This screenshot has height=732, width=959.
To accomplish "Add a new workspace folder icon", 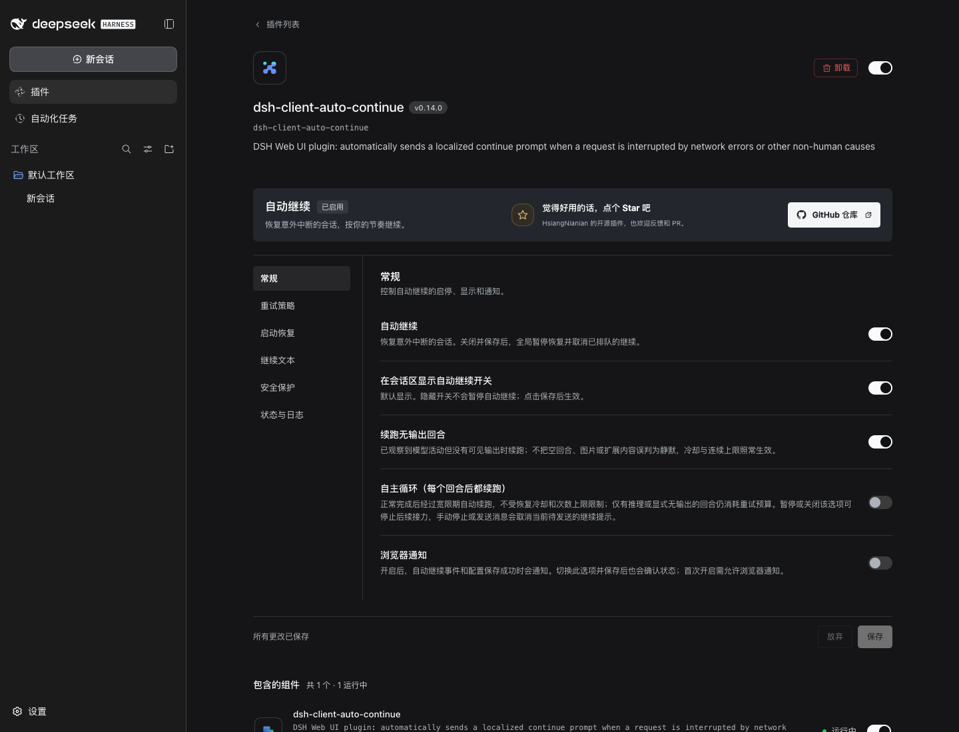I will tap(169, 149).
